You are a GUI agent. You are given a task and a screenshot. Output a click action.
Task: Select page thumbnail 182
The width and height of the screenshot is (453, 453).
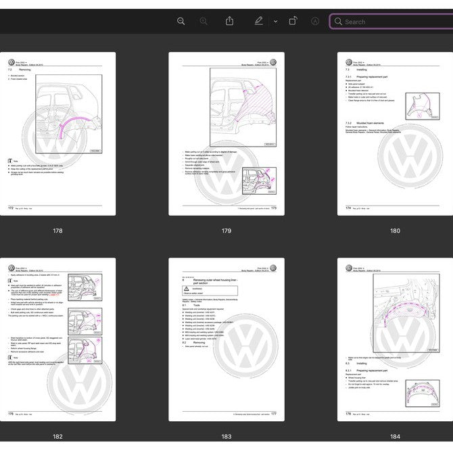(x=57, y=339)
